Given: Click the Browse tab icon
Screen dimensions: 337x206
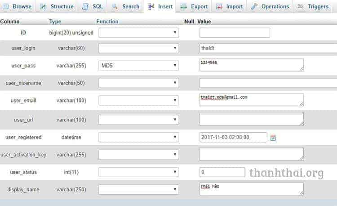Looking at the screenshot, I should click(x=6, y=6).
